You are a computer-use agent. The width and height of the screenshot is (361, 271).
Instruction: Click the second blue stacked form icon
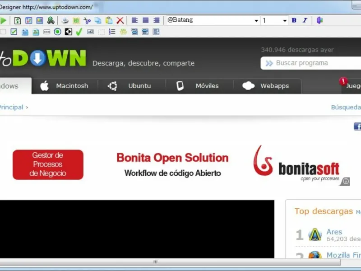pyautogui.click(x=145, y=32)
